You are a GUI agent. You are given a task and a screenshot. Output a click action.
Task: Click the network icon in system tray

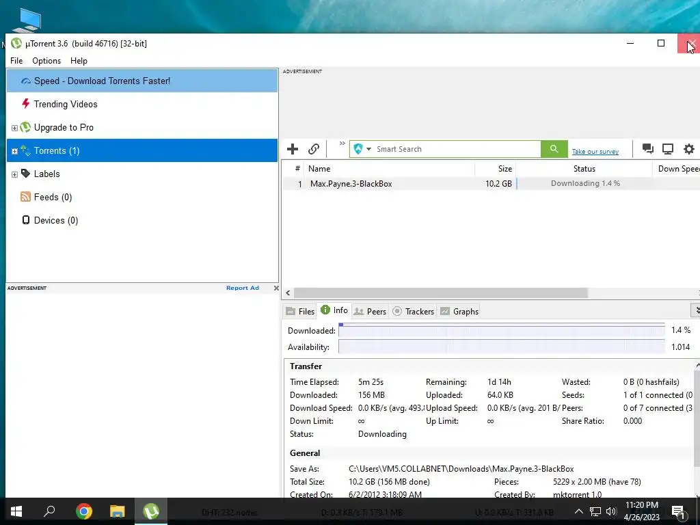pos(595,511)
